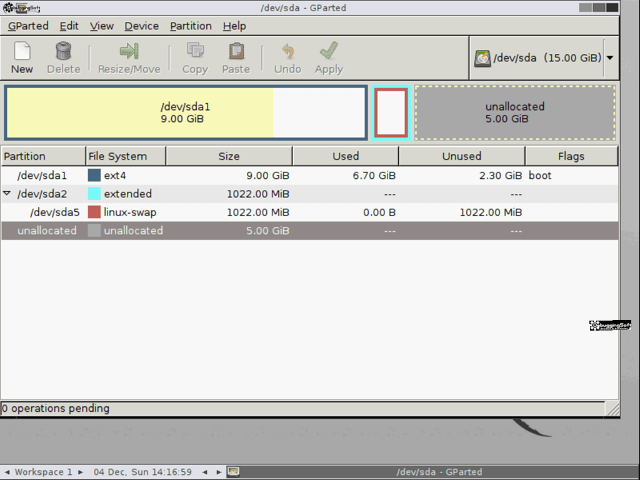Click the ext4 file system label
Image resolution: width=640 pixels, height=480 pixels.
115,176
